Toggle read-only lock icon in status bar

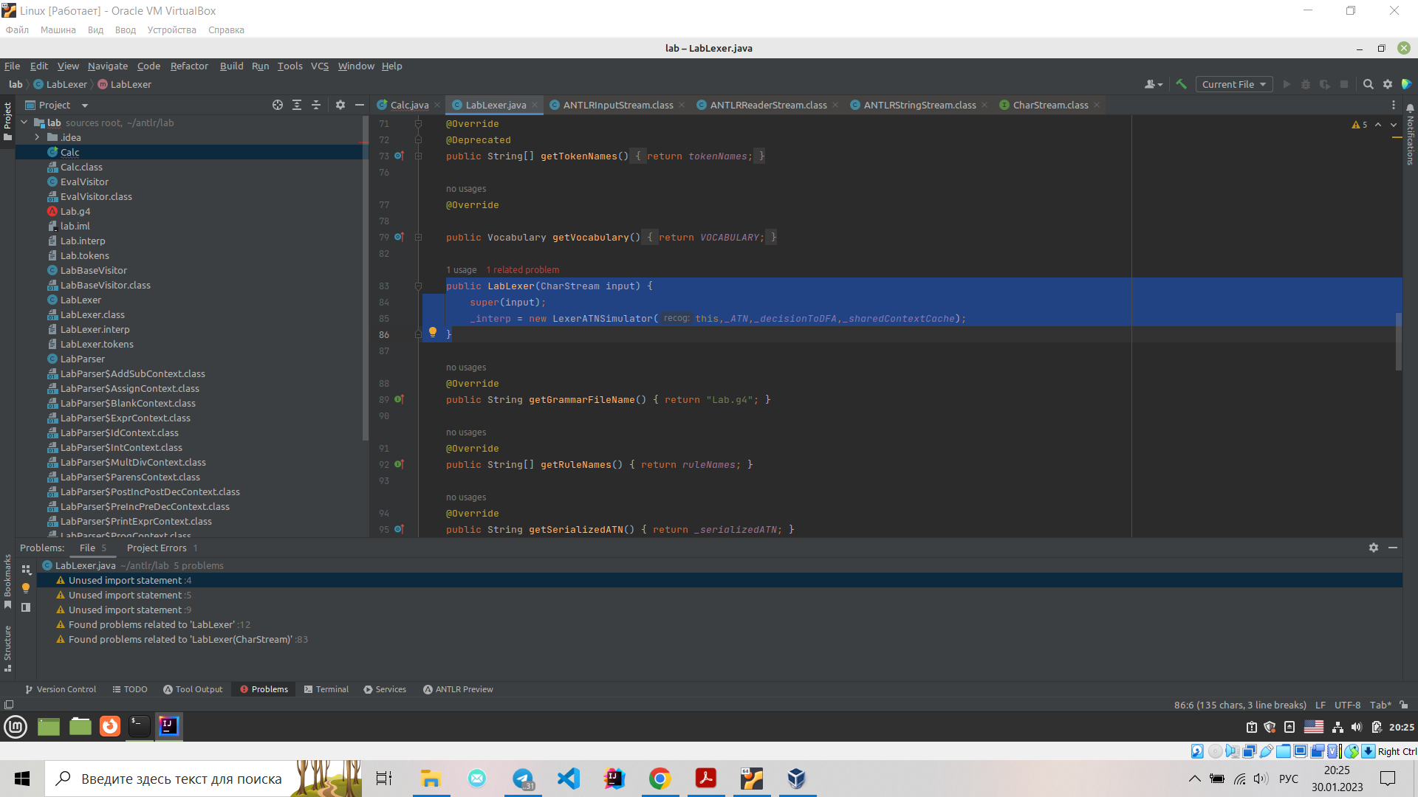click(x=1404, y=705)
